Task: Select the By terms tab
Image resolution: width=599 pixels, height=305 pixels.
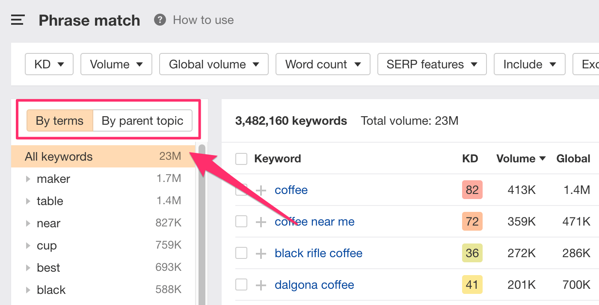Action: click(x=59, y=121)
